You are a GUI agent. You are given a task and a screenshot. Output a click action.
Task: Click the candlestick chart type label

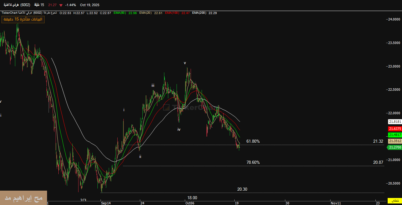(x=50, y=13)
